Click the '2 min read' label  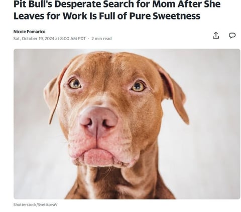[101, 39]
